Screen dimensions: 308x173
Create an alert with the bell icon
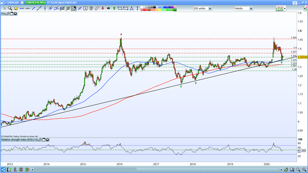pos(16,9)
